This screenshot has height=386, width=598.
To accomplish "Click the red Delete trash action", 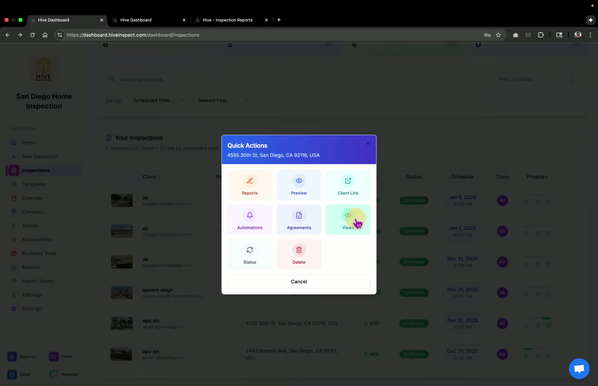I will 299,254.
